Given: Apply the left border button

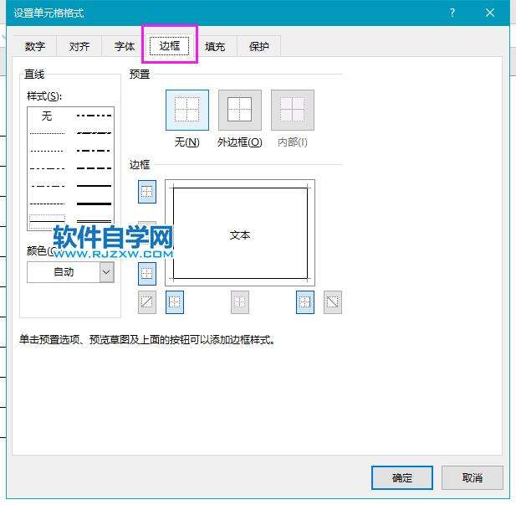Looking at the screenshot, I should (x=175, y=302).
